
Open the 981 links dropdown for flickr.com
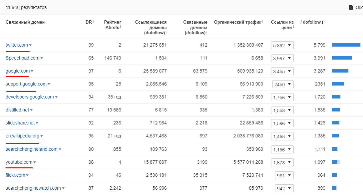pos(284,175)
